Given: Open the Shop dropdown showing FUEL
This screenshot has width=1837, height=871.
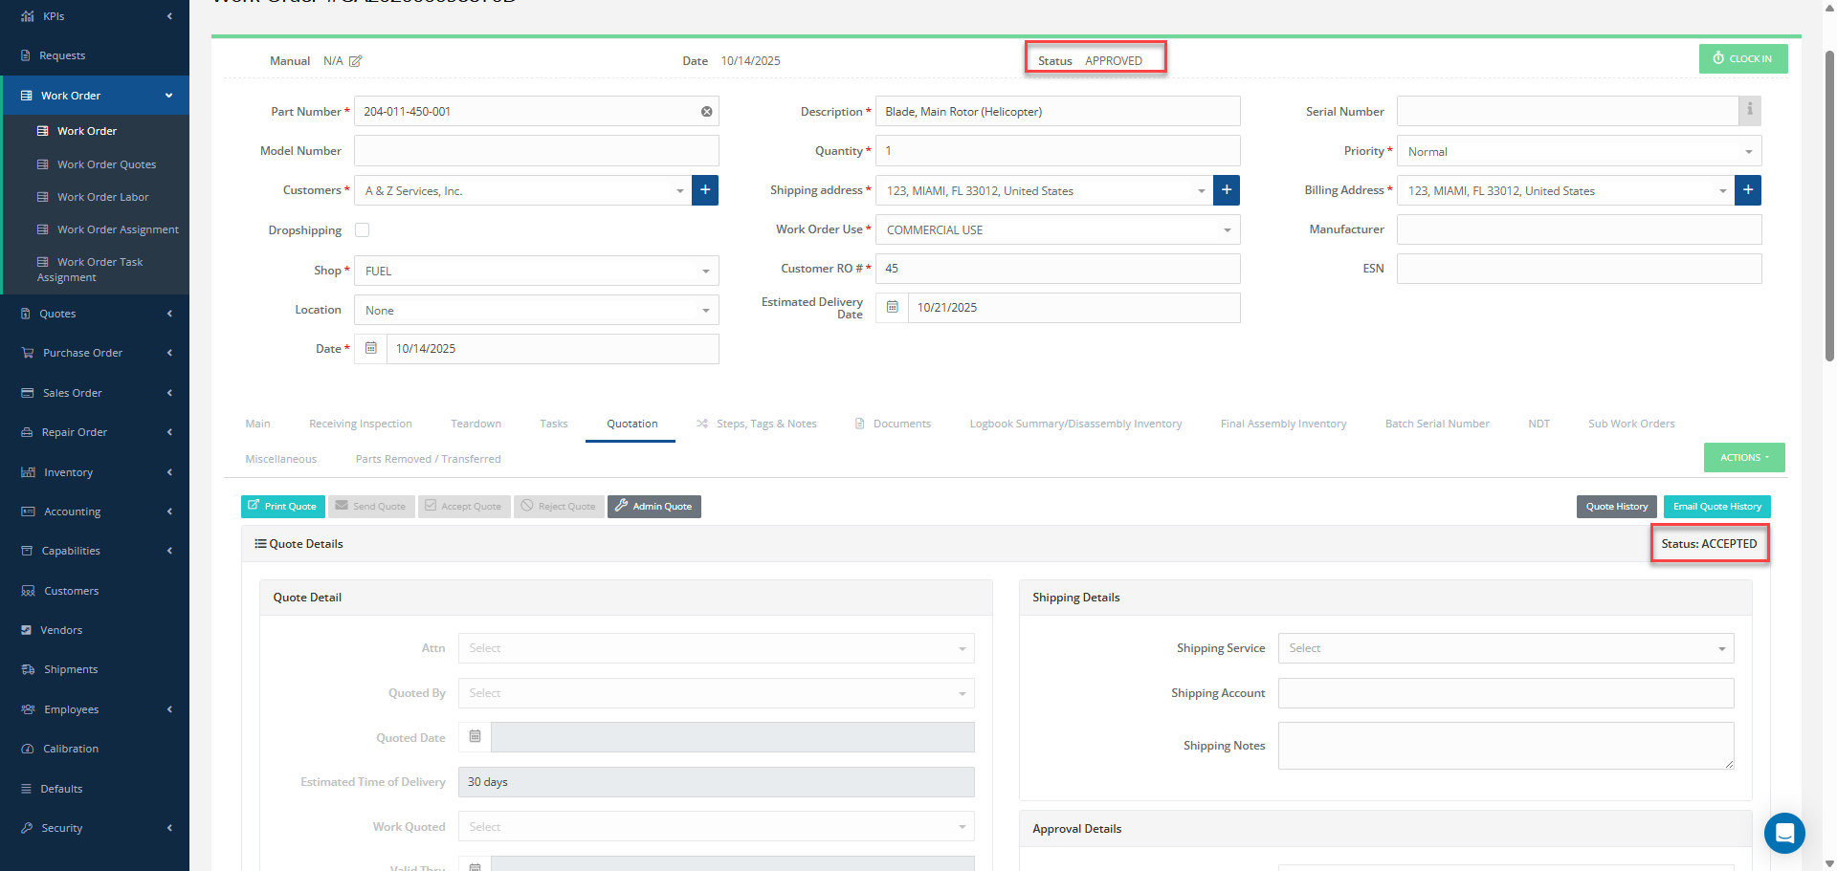Looking at the screenshot, I should coord(536,271).
